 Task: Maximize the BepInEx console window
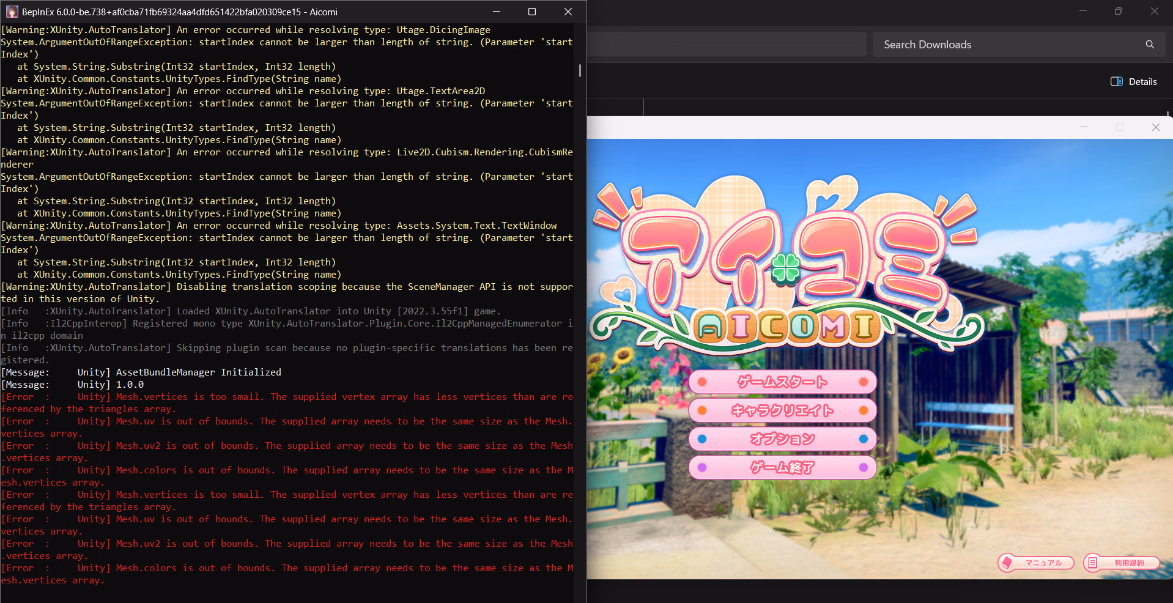532,12
